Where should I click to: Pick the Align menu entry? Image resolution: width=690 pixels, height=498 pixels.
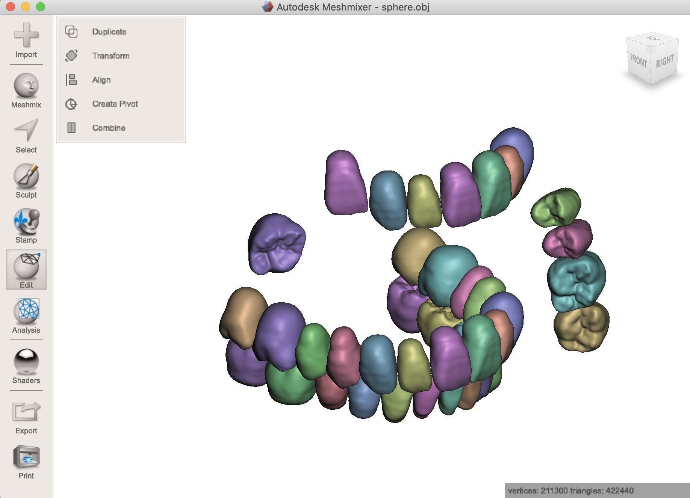[x=121, y=80]
